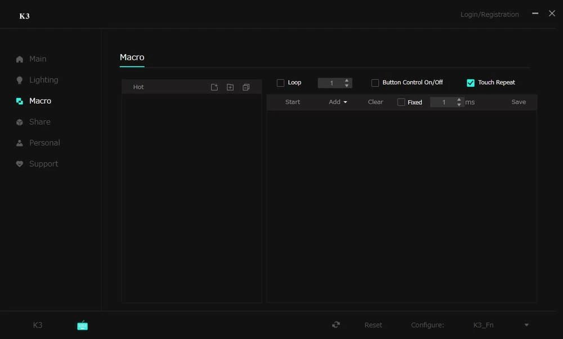563x339 pixels.
Task: Toggle the Button Control On/Off checkbox
Action: coord(375,83)
